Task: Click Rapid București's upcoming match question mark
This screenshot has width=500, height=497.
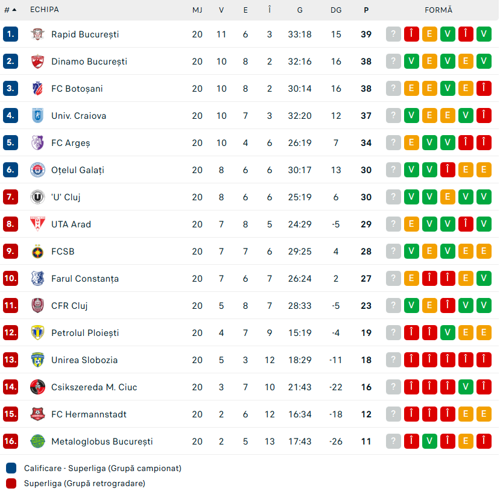Action: click(x=393, y=34)
